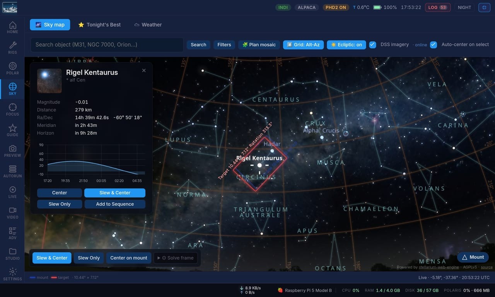Focus the Search object input field
The width and height of the screenshot is (495, 297).
pos(107,45)
